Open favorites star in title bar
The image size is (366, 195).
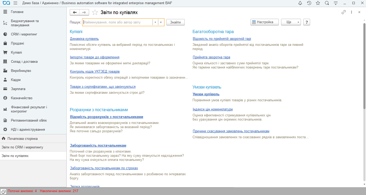click(x=318, y=3)
